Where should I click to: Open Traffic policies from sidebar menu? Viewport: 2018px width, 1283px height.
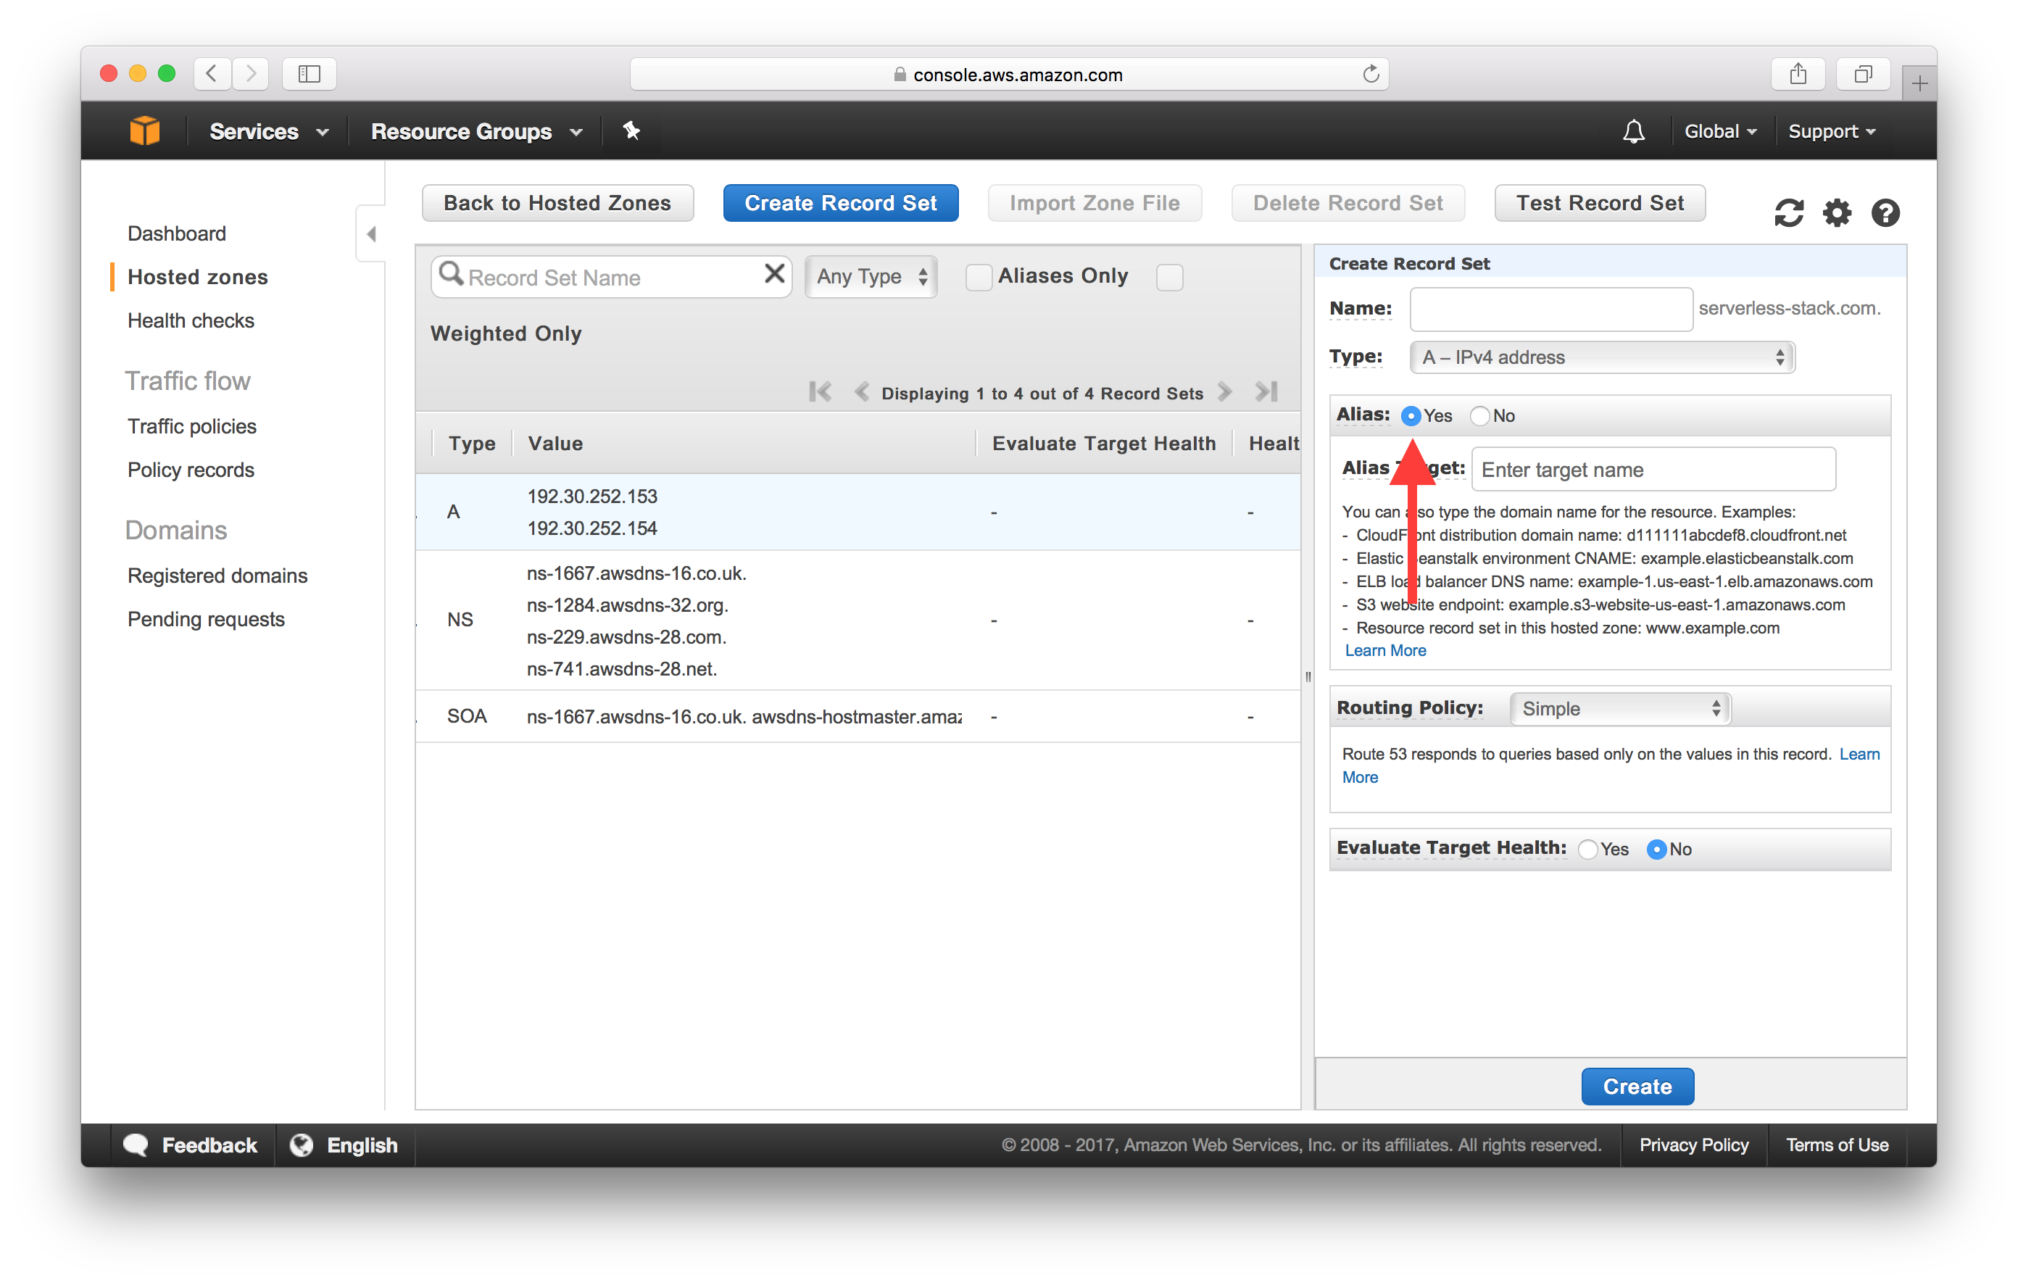tap(193, 425)
